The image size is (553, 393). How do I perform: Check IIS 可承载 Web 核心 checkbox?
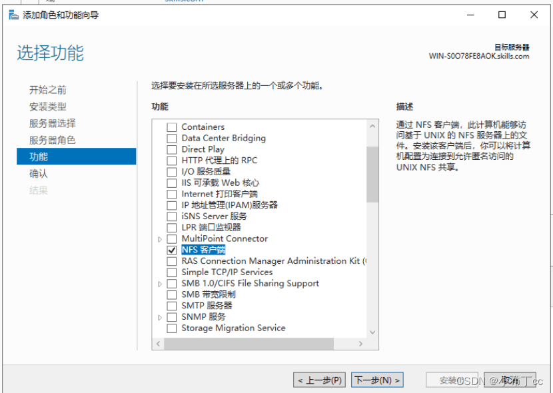[x=172, y=183]
